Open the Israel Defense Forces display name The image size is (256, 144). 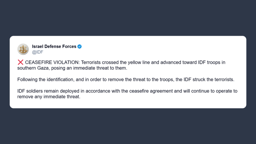point(54,46)
